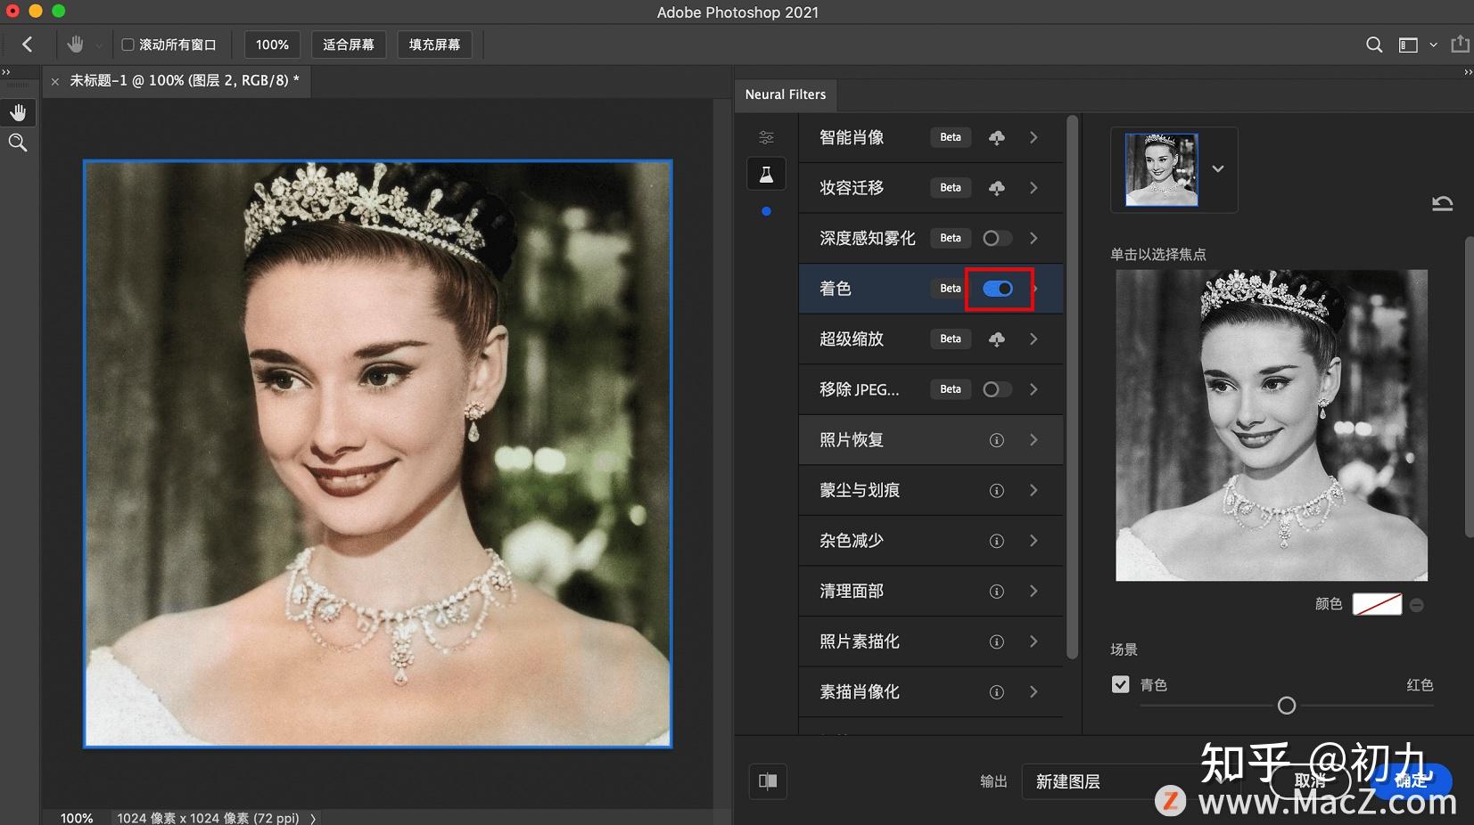This screenshot has height=825, width=1474.
Task: Click info icon for 杂色减少
Action: tap(997, 541)
